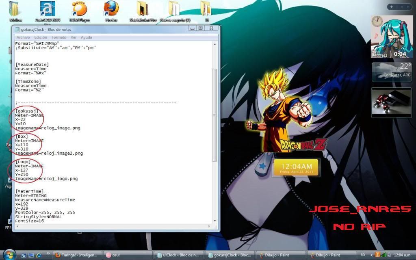Open the Nueva carpeta (2) folder
Screen dimensions: 416x260
click(175, 12)
